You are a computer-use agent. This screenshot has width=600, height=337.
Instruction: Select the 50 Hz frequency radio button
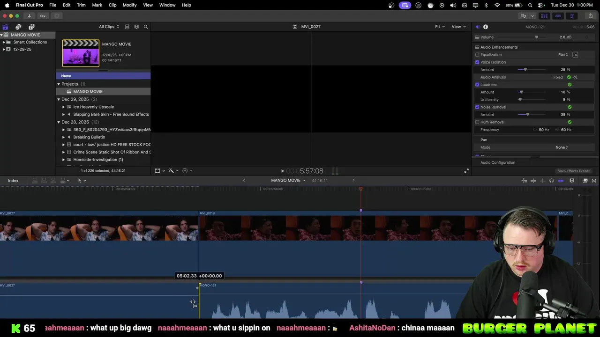(535, 130)
